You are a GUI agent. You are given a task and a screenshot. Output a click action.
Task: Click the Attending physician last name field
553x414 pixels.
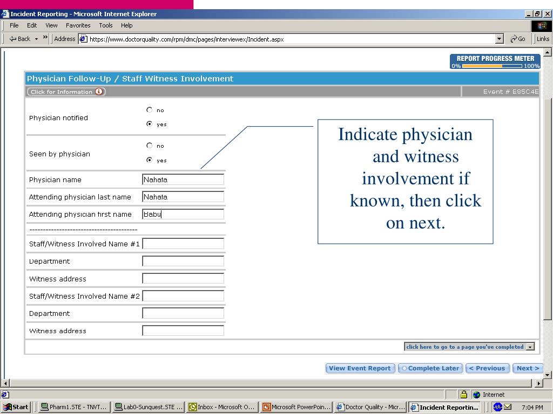[x=183, y=197]
